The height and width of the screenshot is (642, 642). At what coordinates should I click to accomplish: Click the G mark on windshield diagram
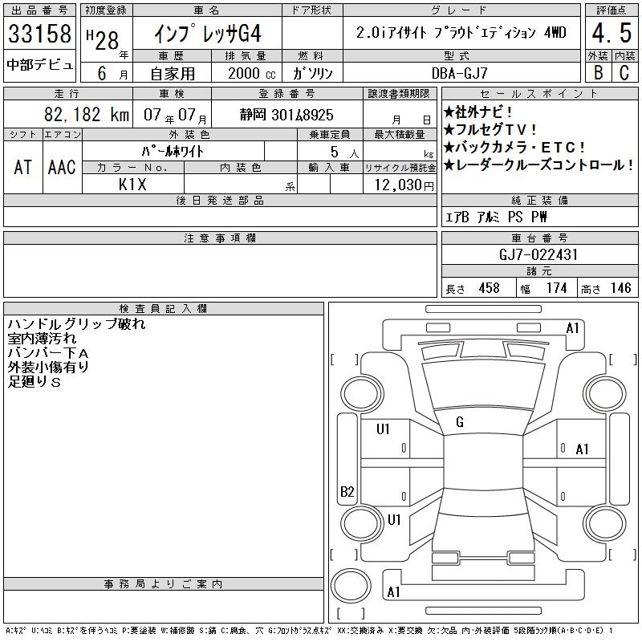click(459, 422)
